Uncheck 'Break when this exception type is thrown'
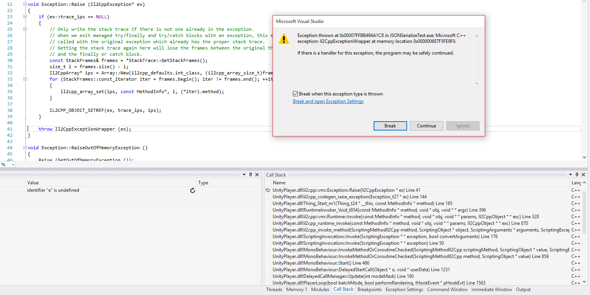Screen dimensions: 590x295 tap(296, 94)
